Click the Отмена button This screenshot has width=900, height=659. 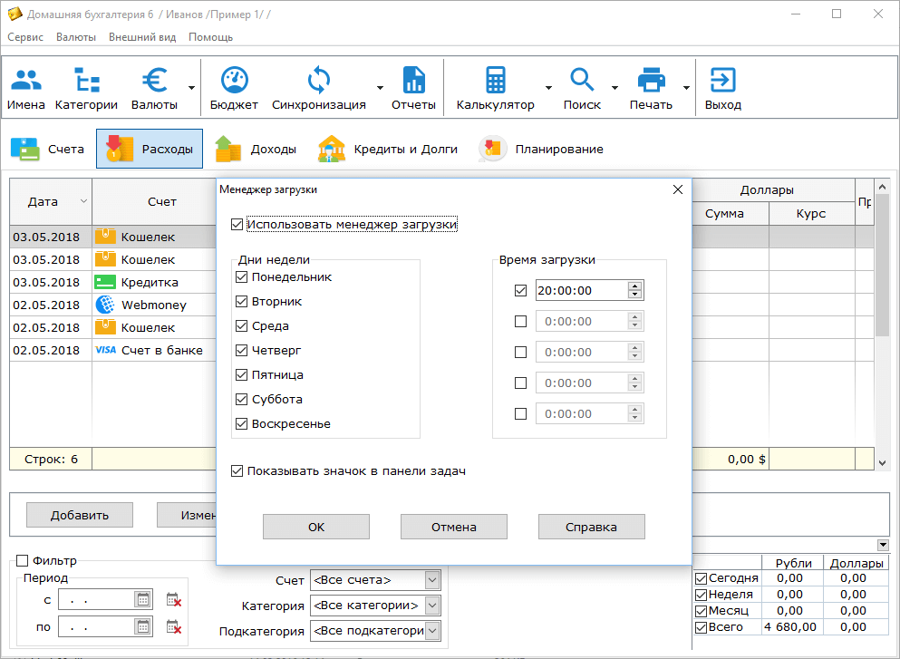pyautogui.click(x=453, y=527)
